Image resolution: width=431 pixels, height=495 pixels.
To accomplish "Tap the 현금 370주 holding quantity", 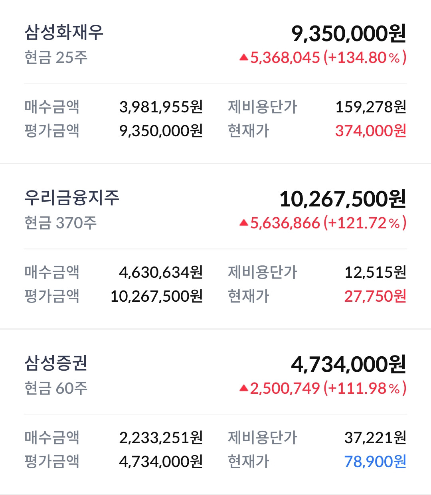I will 60,223.
